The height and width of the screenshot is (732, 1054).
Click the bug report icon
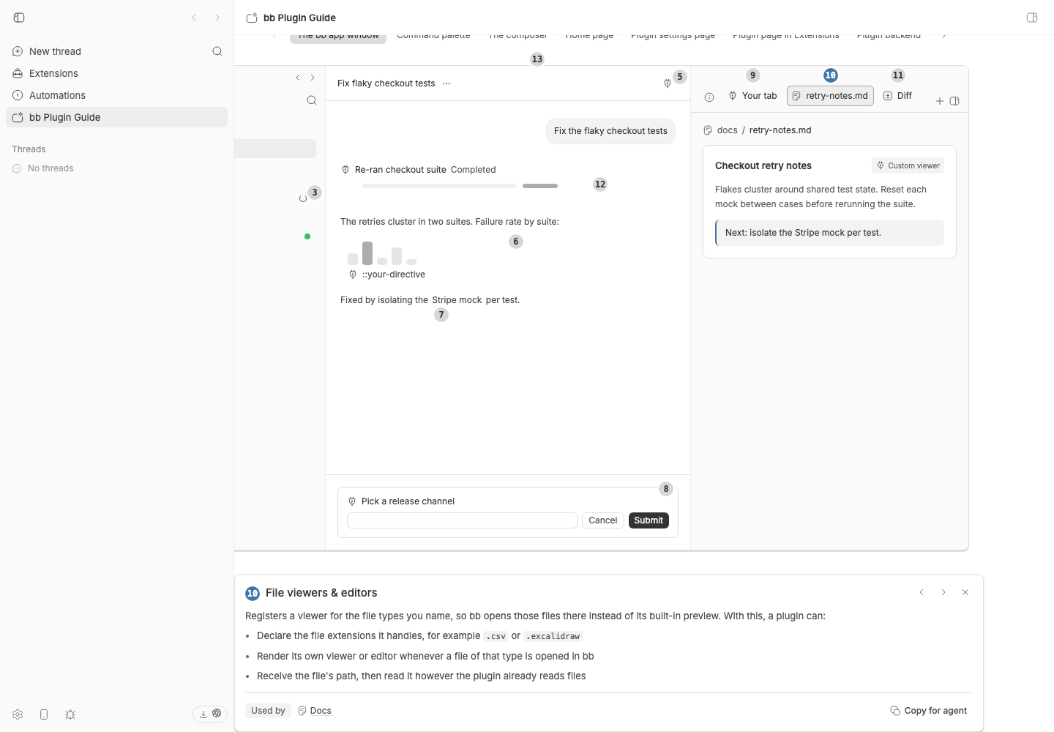point(70,714)
